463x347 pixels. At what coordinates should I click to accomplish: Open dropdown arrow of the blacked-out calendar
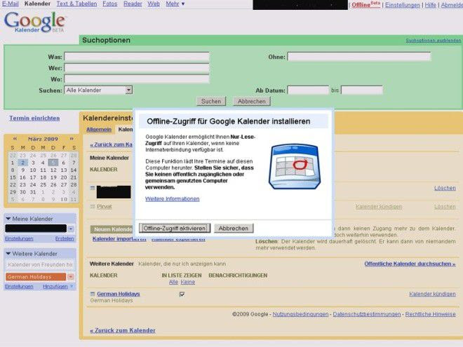pyautogui.click(x=71, y=229)
